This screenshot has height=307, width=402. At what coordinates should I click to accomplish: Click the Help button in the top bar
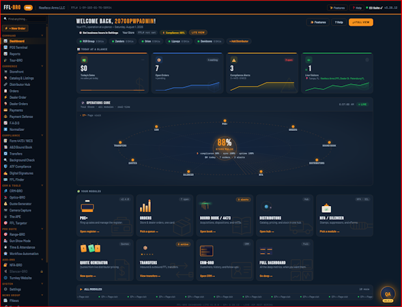(357, 8)
